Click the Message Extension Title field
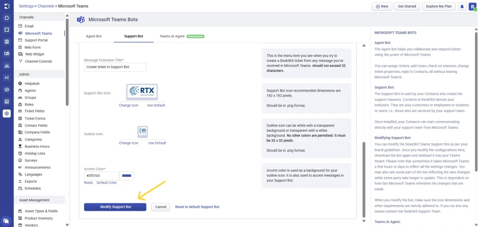This screenshot has width=478, height=227. 115,67
